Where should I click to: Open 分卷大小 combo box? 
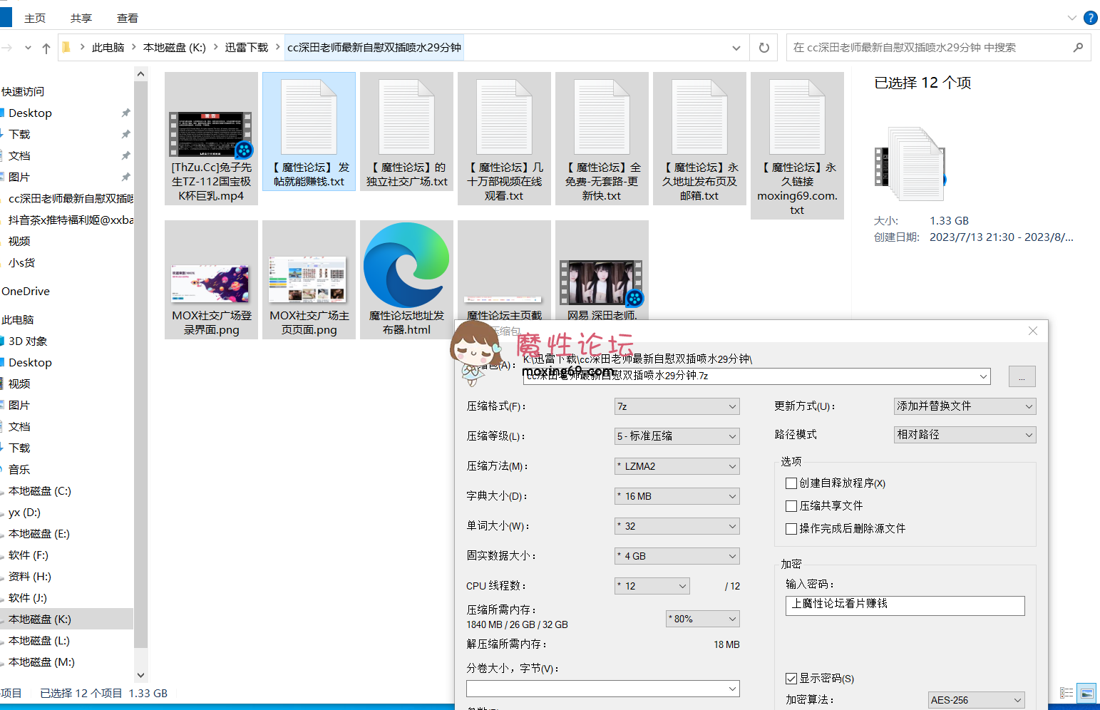click(x=602, y=689)
